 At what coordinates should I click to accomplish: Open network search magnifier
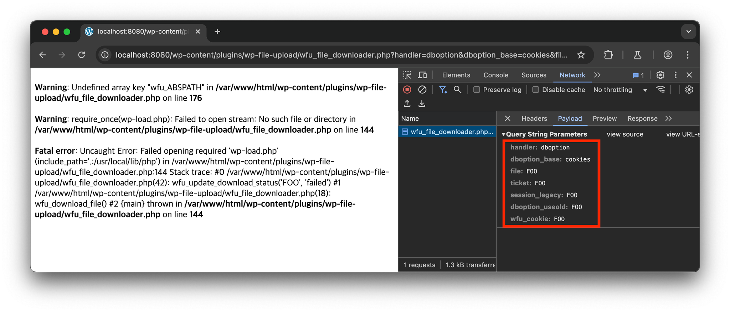point(457,90)
